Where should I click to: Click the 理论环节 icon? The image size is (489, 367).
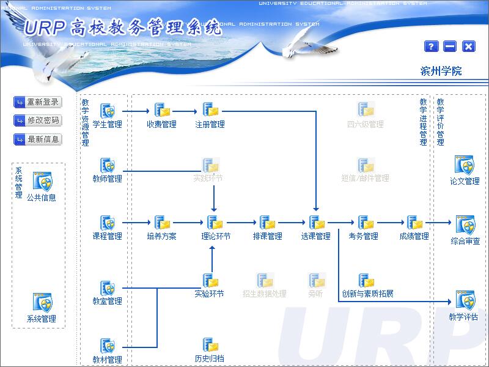(x=215, y=223)
